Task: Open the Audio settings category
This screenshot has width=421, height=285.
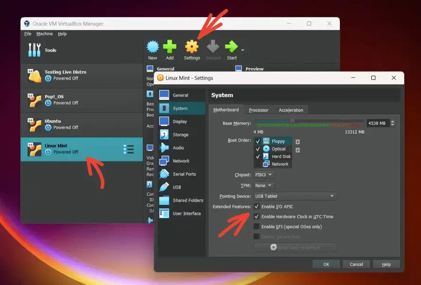Action: click(182, 147)
